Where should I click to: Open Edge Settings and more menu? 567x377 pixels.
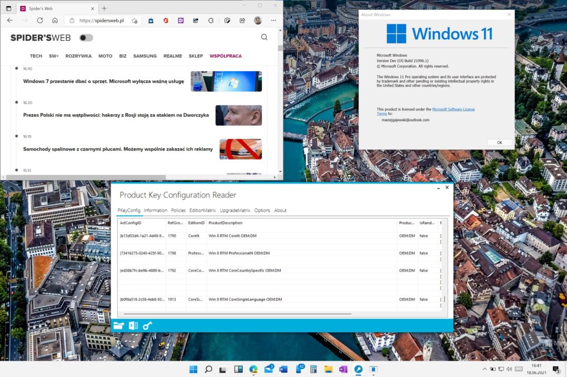[x=274, y=20]
